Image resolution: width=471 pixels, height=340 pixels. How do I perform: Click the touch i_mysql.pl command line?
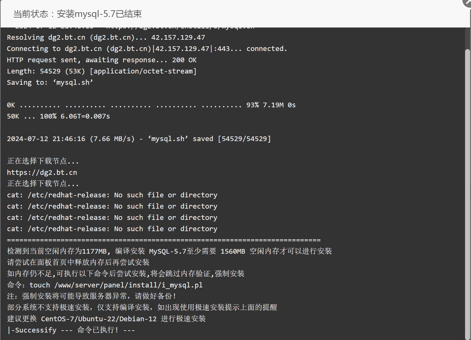105,285
